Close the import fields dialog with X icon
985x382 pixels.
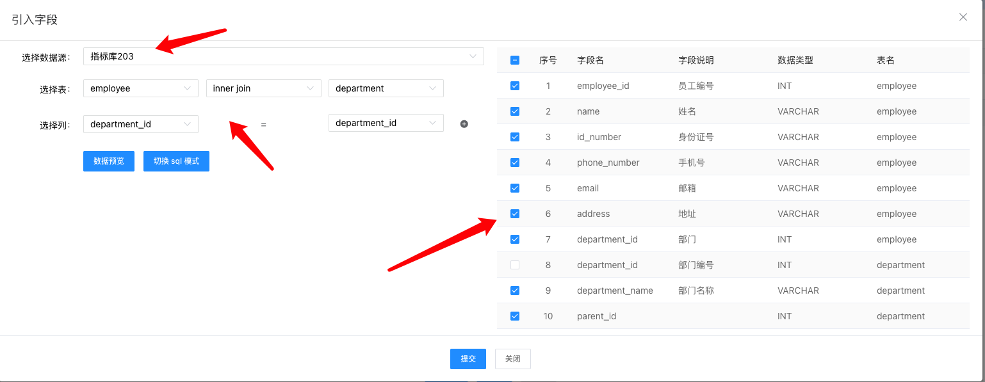click(x=963, y=17)
